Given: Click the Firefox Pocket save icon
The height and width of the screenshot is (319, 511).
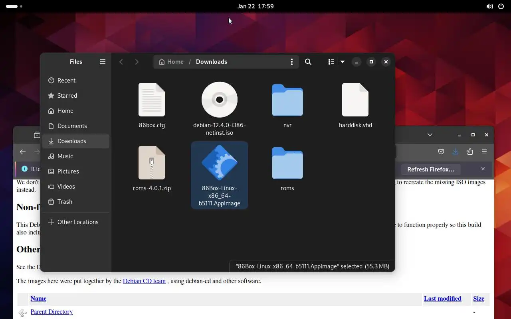Looking at the screenshot, I should coord(441,152).
